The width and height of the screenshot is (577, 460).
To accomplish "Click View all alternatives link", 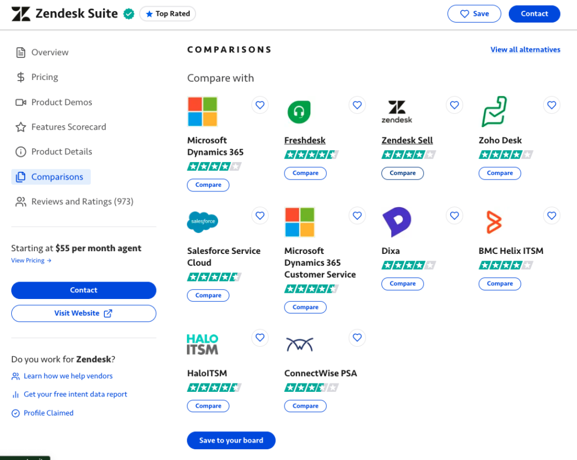I will (525, 50).
